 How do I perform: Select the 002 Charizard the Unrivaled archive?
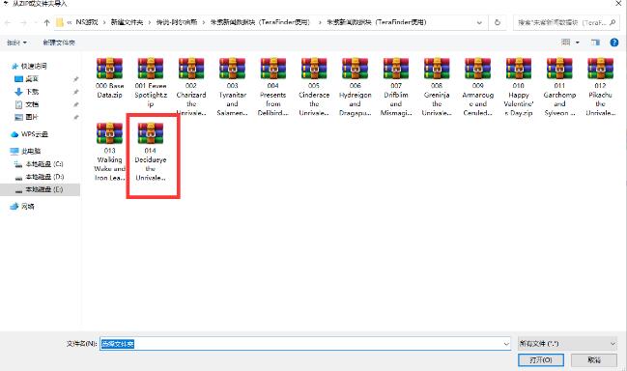191,86
